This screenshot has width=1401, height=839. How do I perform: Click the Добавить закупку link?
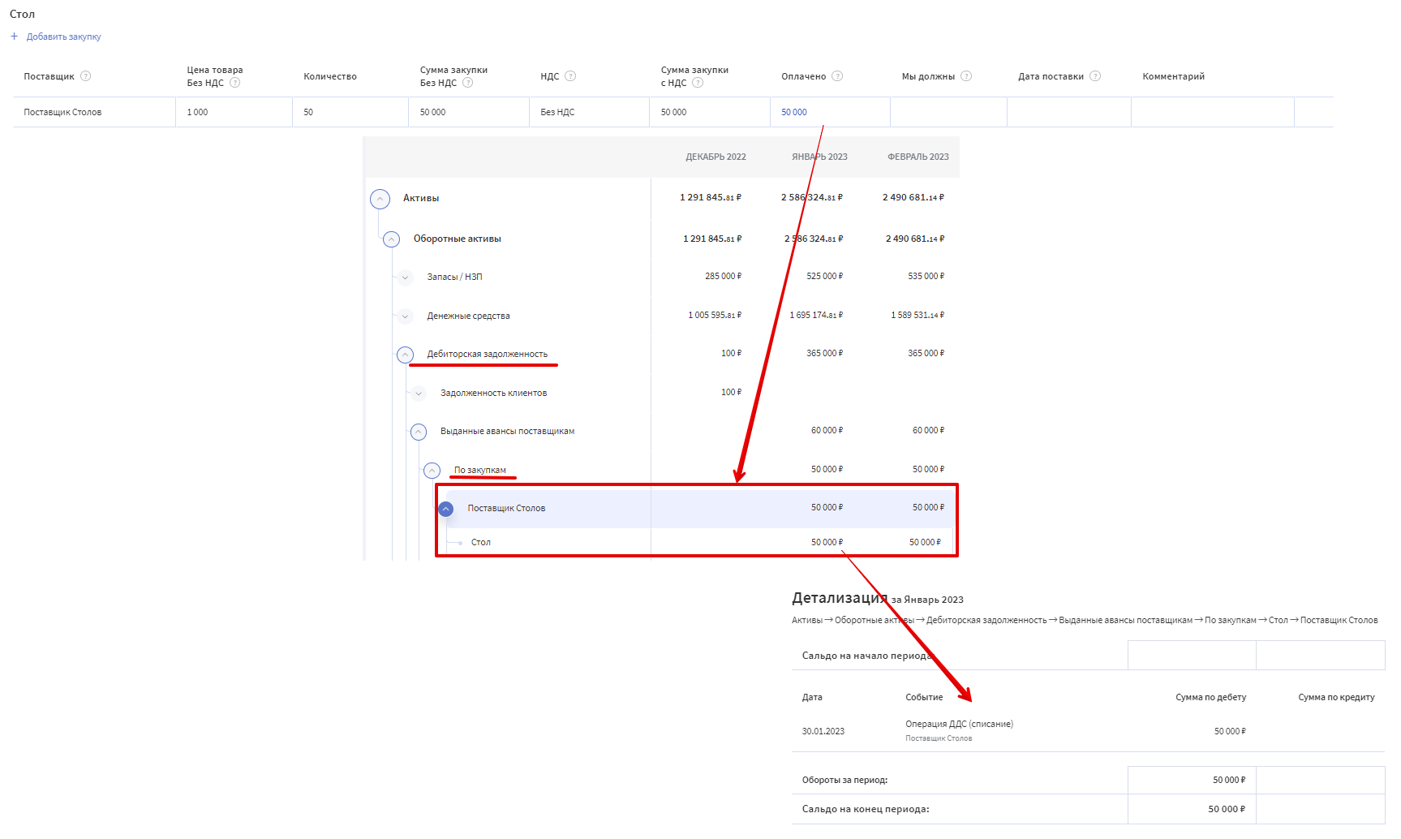63,37
